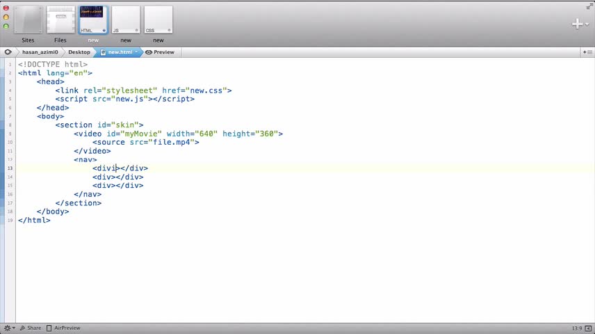Click the Share button in status bar
This screenshot has width=595, height=334.
tap(31, 328)
